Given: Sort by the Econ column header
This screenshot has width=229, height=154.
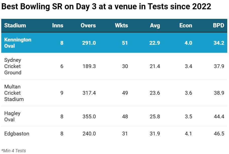Looking at the screenshot, I should pos(186,25).
